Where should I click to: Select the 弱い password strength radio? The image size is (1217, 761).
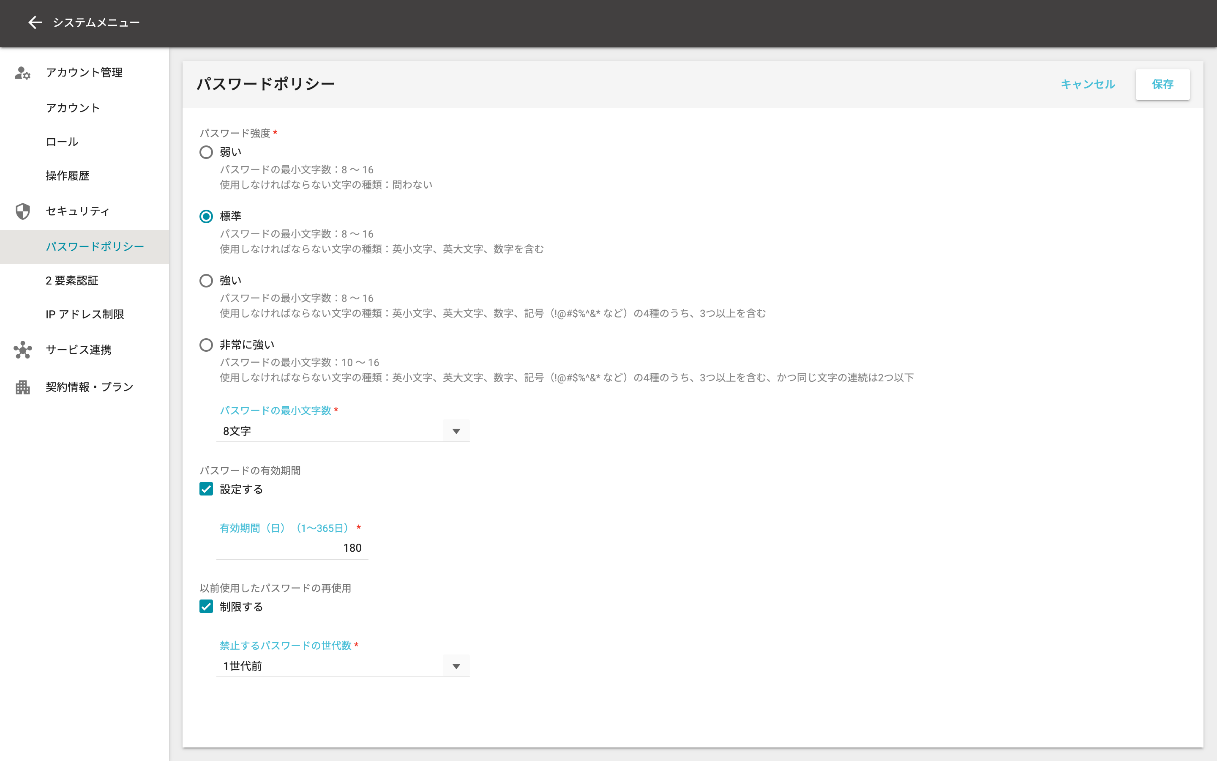[206, 152]
